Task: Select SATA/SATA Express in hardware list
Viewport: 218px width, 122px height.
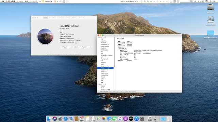Action: pyautogui.click(x=106, y=55)
